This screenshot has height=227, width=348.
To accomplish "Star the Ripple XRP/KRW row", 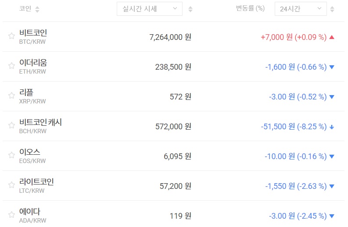I will pyautogui.click(x=11, y=96).
